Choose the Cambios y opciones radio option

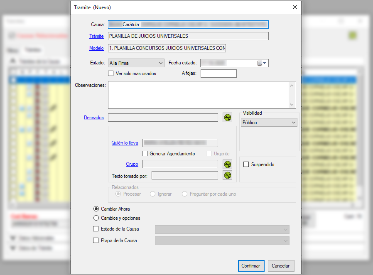[x=96, y=218]
